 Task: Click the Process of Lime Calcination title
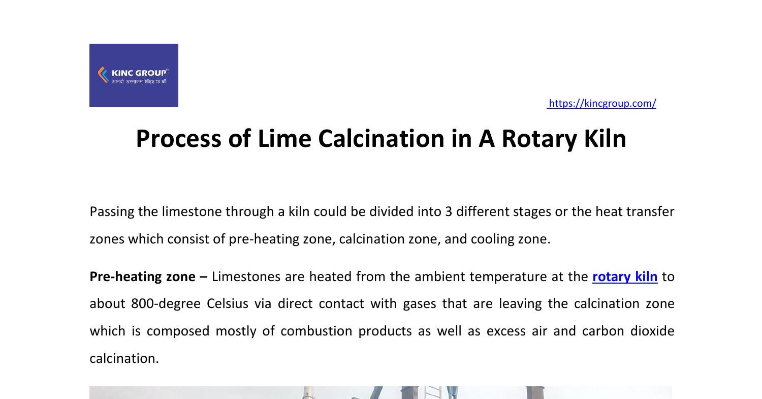[x=380, y=139]
